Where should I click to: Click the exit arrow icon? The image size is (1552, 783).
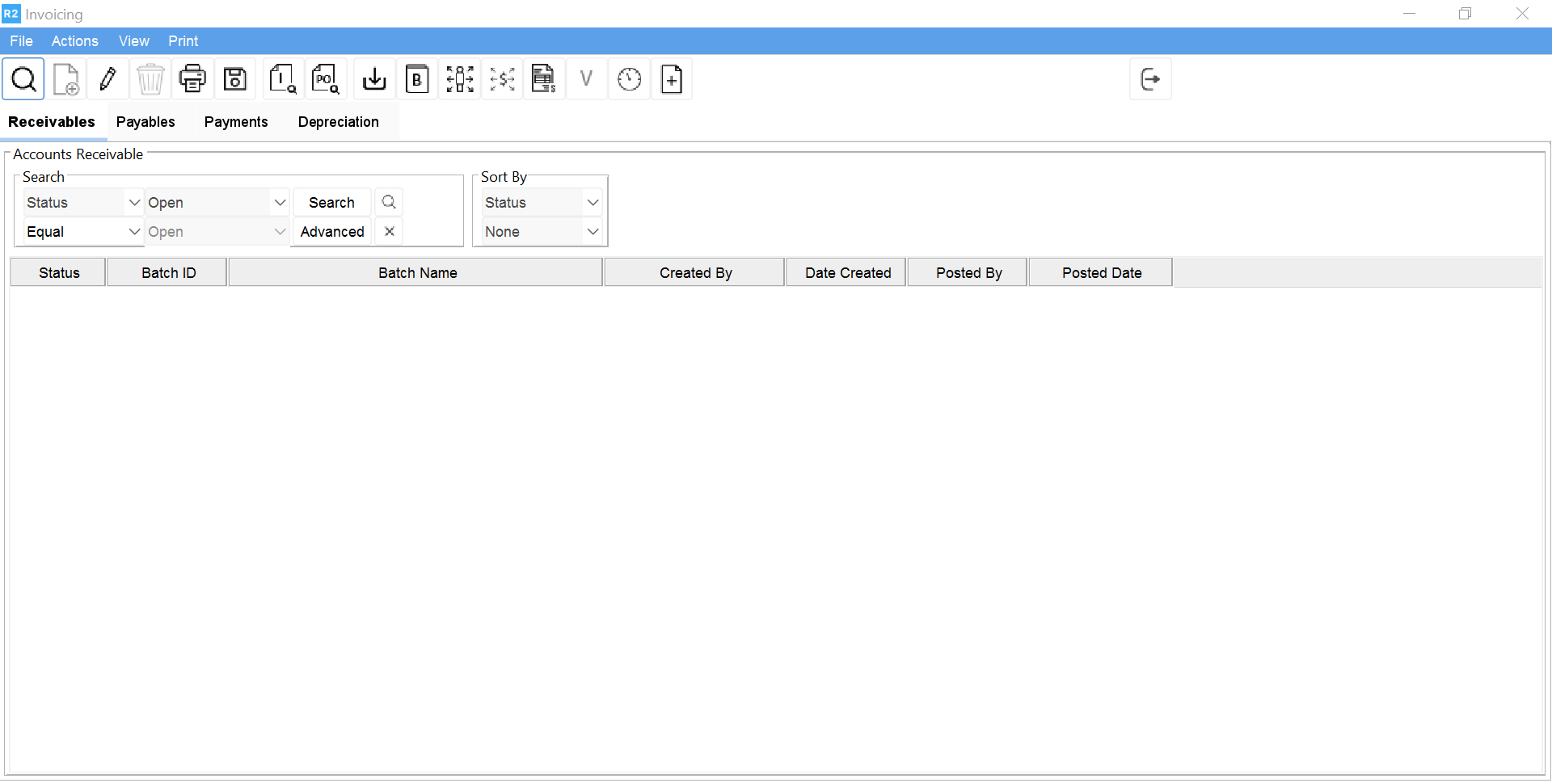click(x=1149, y=79)
